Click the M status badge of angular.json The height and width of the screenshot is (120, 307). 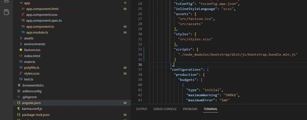pos(125,103)
